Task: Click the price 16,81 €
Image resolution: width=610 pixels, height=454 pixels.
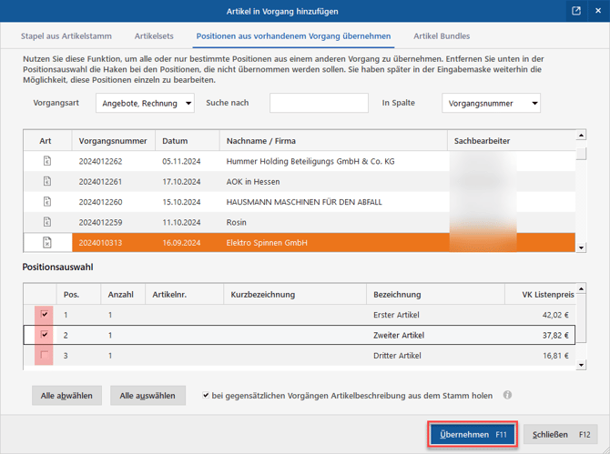Action: coord(555,355)
